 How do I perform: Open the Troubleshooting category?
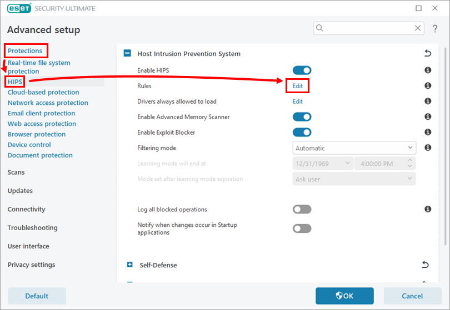click(32, 228)
